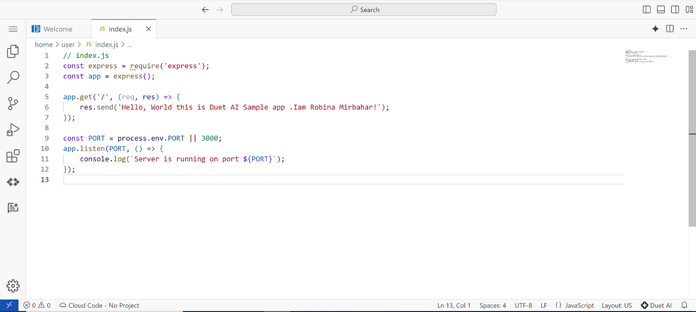Image resolution: width=696 pixels, height=312 pixels.
Task: Close the index.js tab
Action: [x=148, y=29]
